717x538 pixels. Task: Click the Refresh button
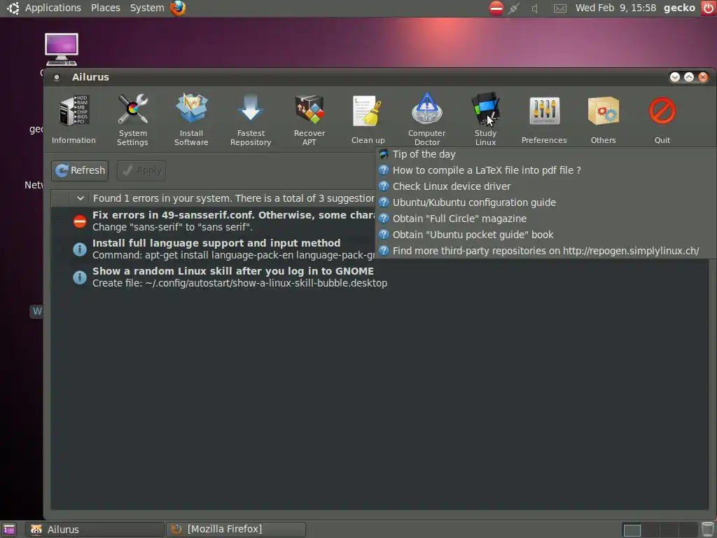[x=80, y=171]
